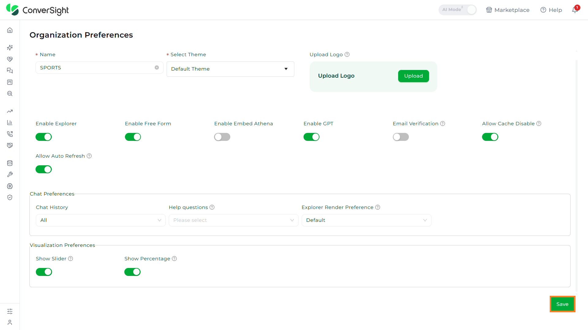Open the Select Theme dropdown

click(x=230, y=69)
